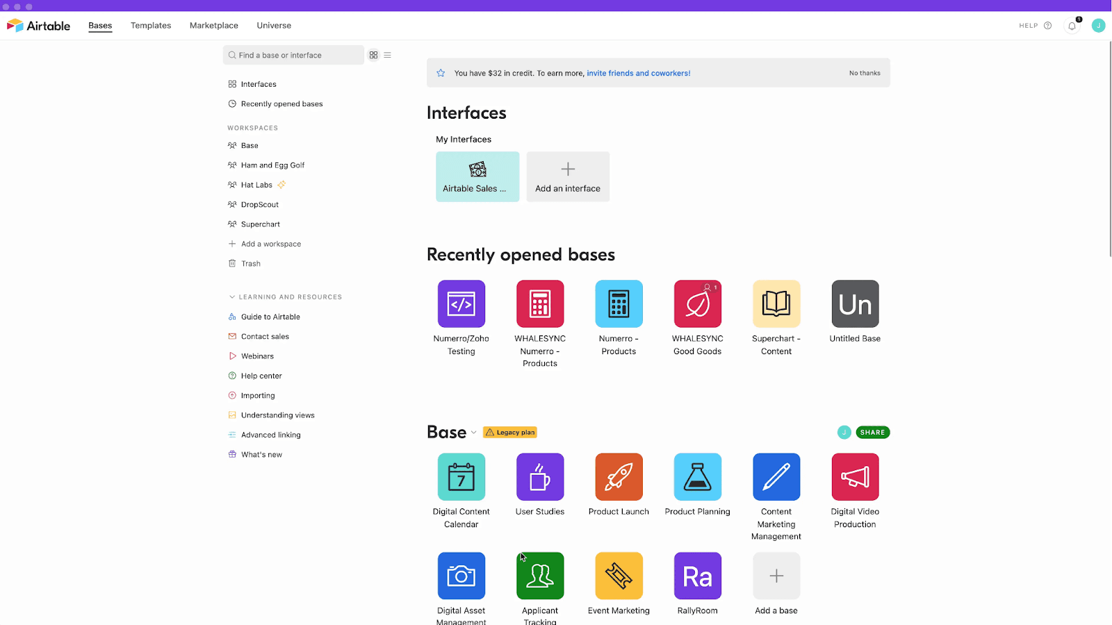Expand the Base workspace dropdown chevron
Viewport: 1112px width, 625px height.
tap(474, 432)
